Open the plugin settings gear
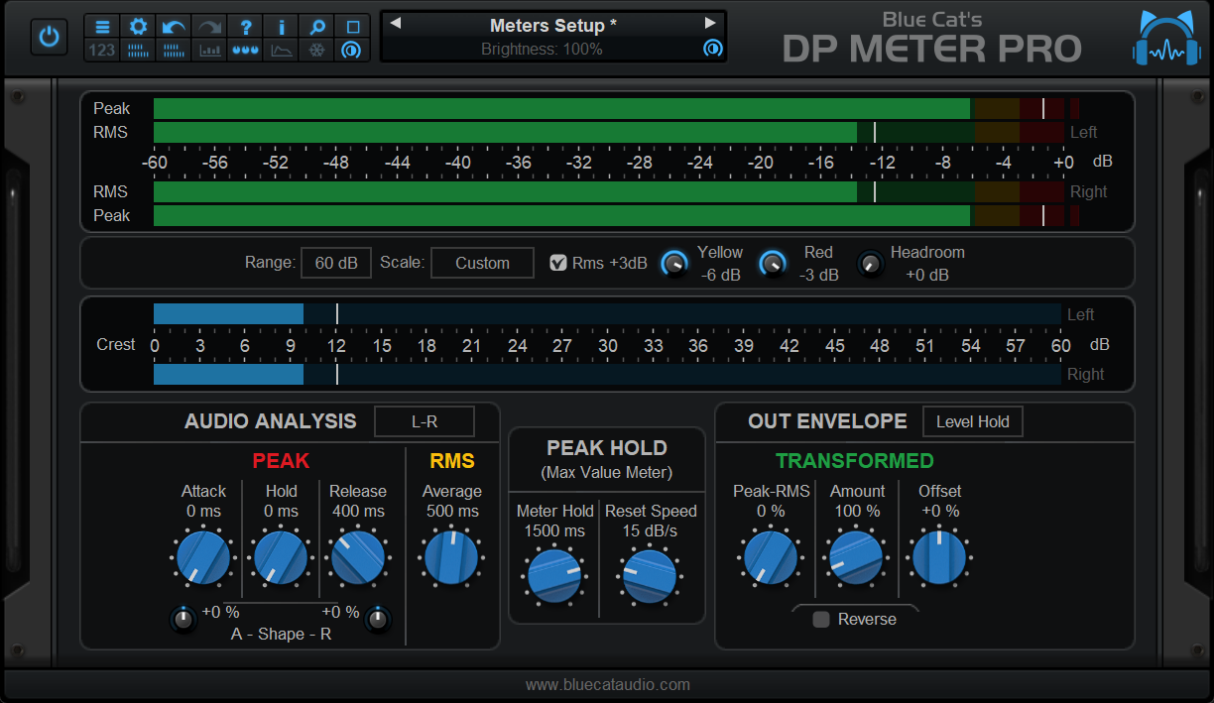Screen dimensions: 1214x703 click(x=138, y=27)
